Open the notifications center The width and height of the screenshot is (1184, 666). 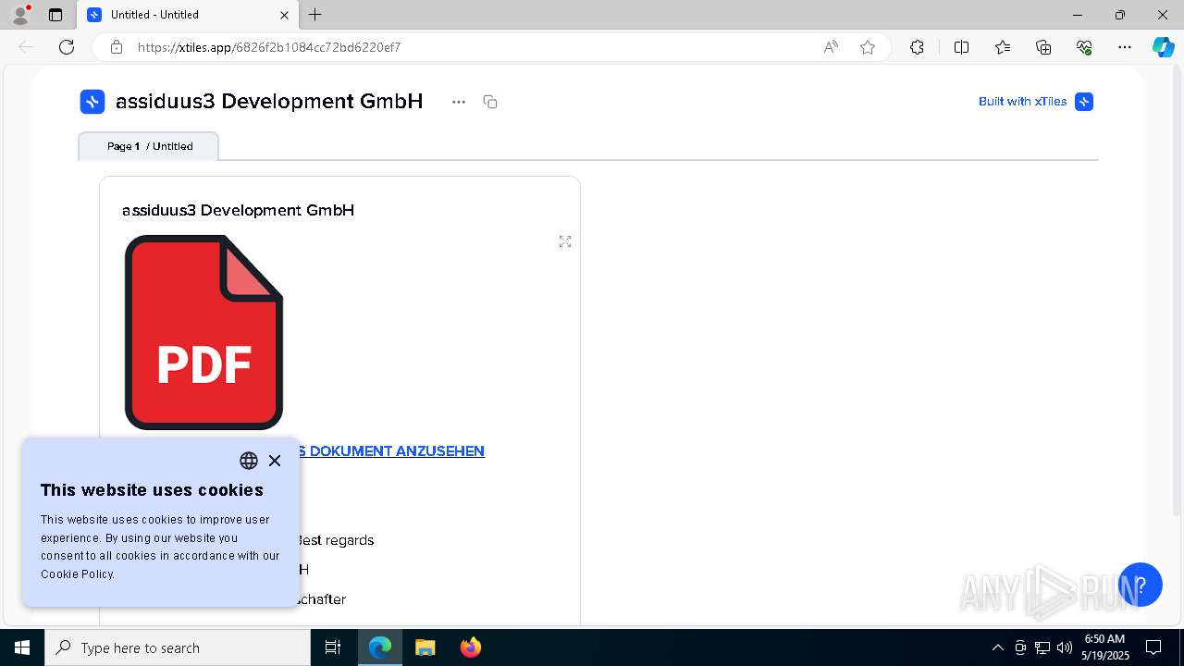click(1154, 647)
